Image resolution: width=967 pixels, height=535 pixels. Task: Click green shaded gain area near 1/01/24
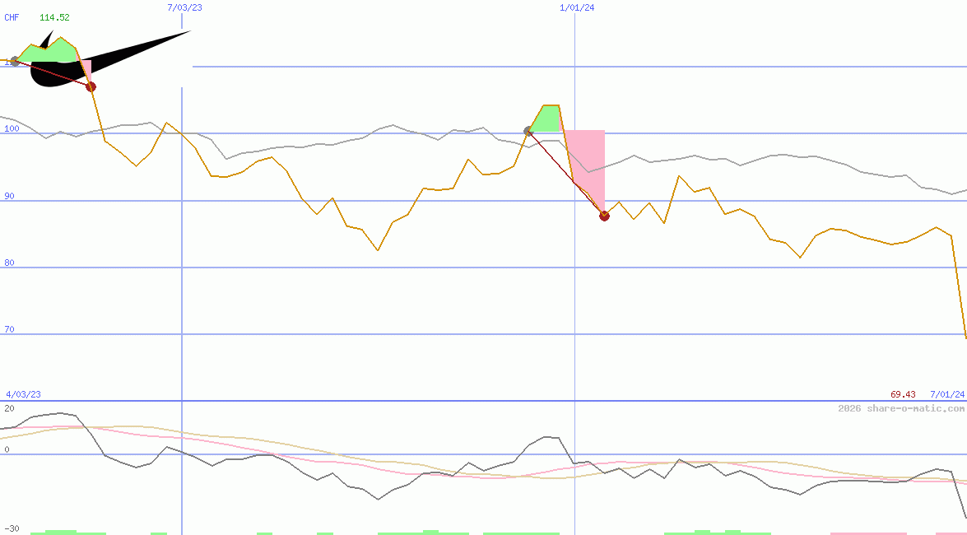point(547,119)
